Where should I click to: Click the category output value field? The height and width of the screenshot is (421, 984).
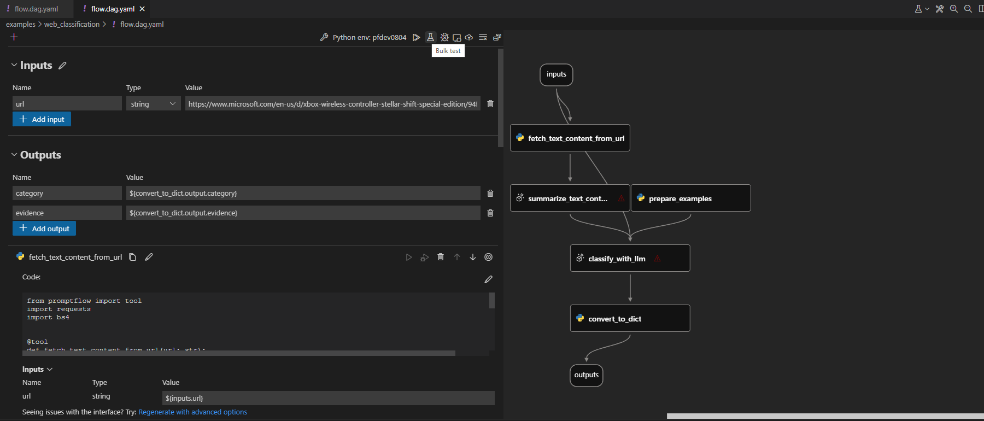303,193
